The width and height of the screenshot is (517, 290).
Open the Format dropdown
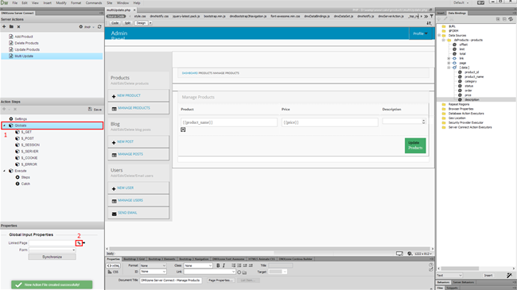click(x=153, y=265)
